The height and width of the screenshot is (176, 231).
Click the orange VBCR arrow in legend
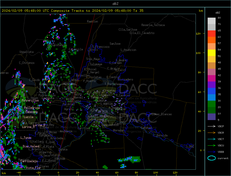pyautogui.click(x=211, y=133)
